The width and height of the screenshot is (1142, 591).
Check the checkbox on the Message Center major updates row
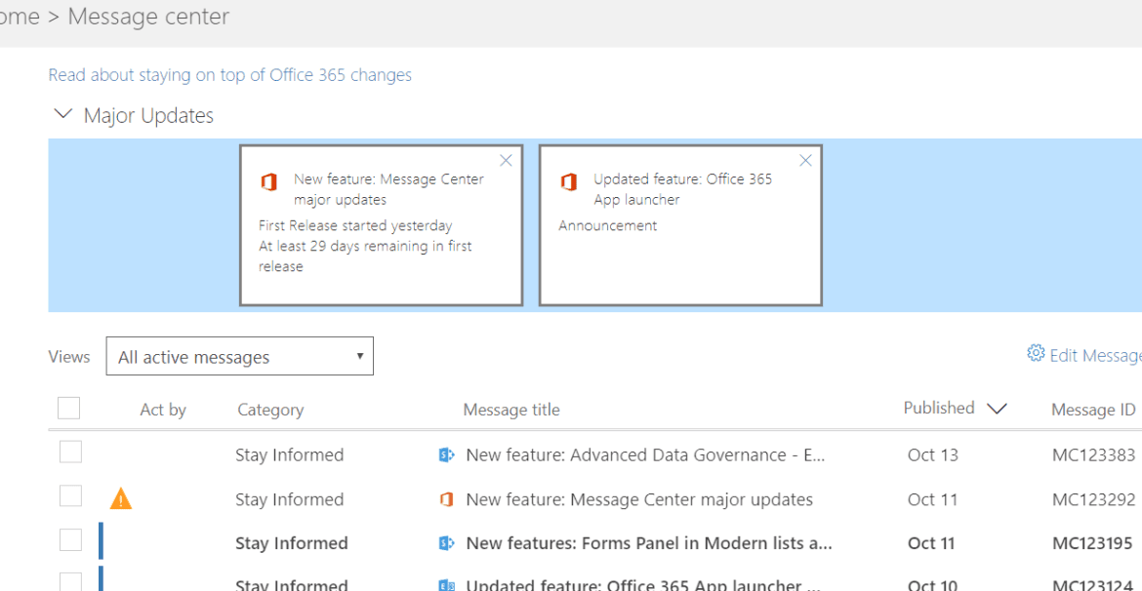[x=69, y=495]
